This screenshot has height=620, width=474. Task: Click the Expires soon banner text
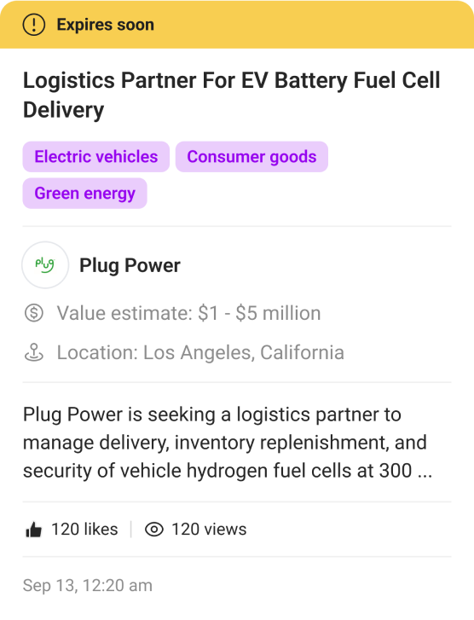click(x=106, y=25)
